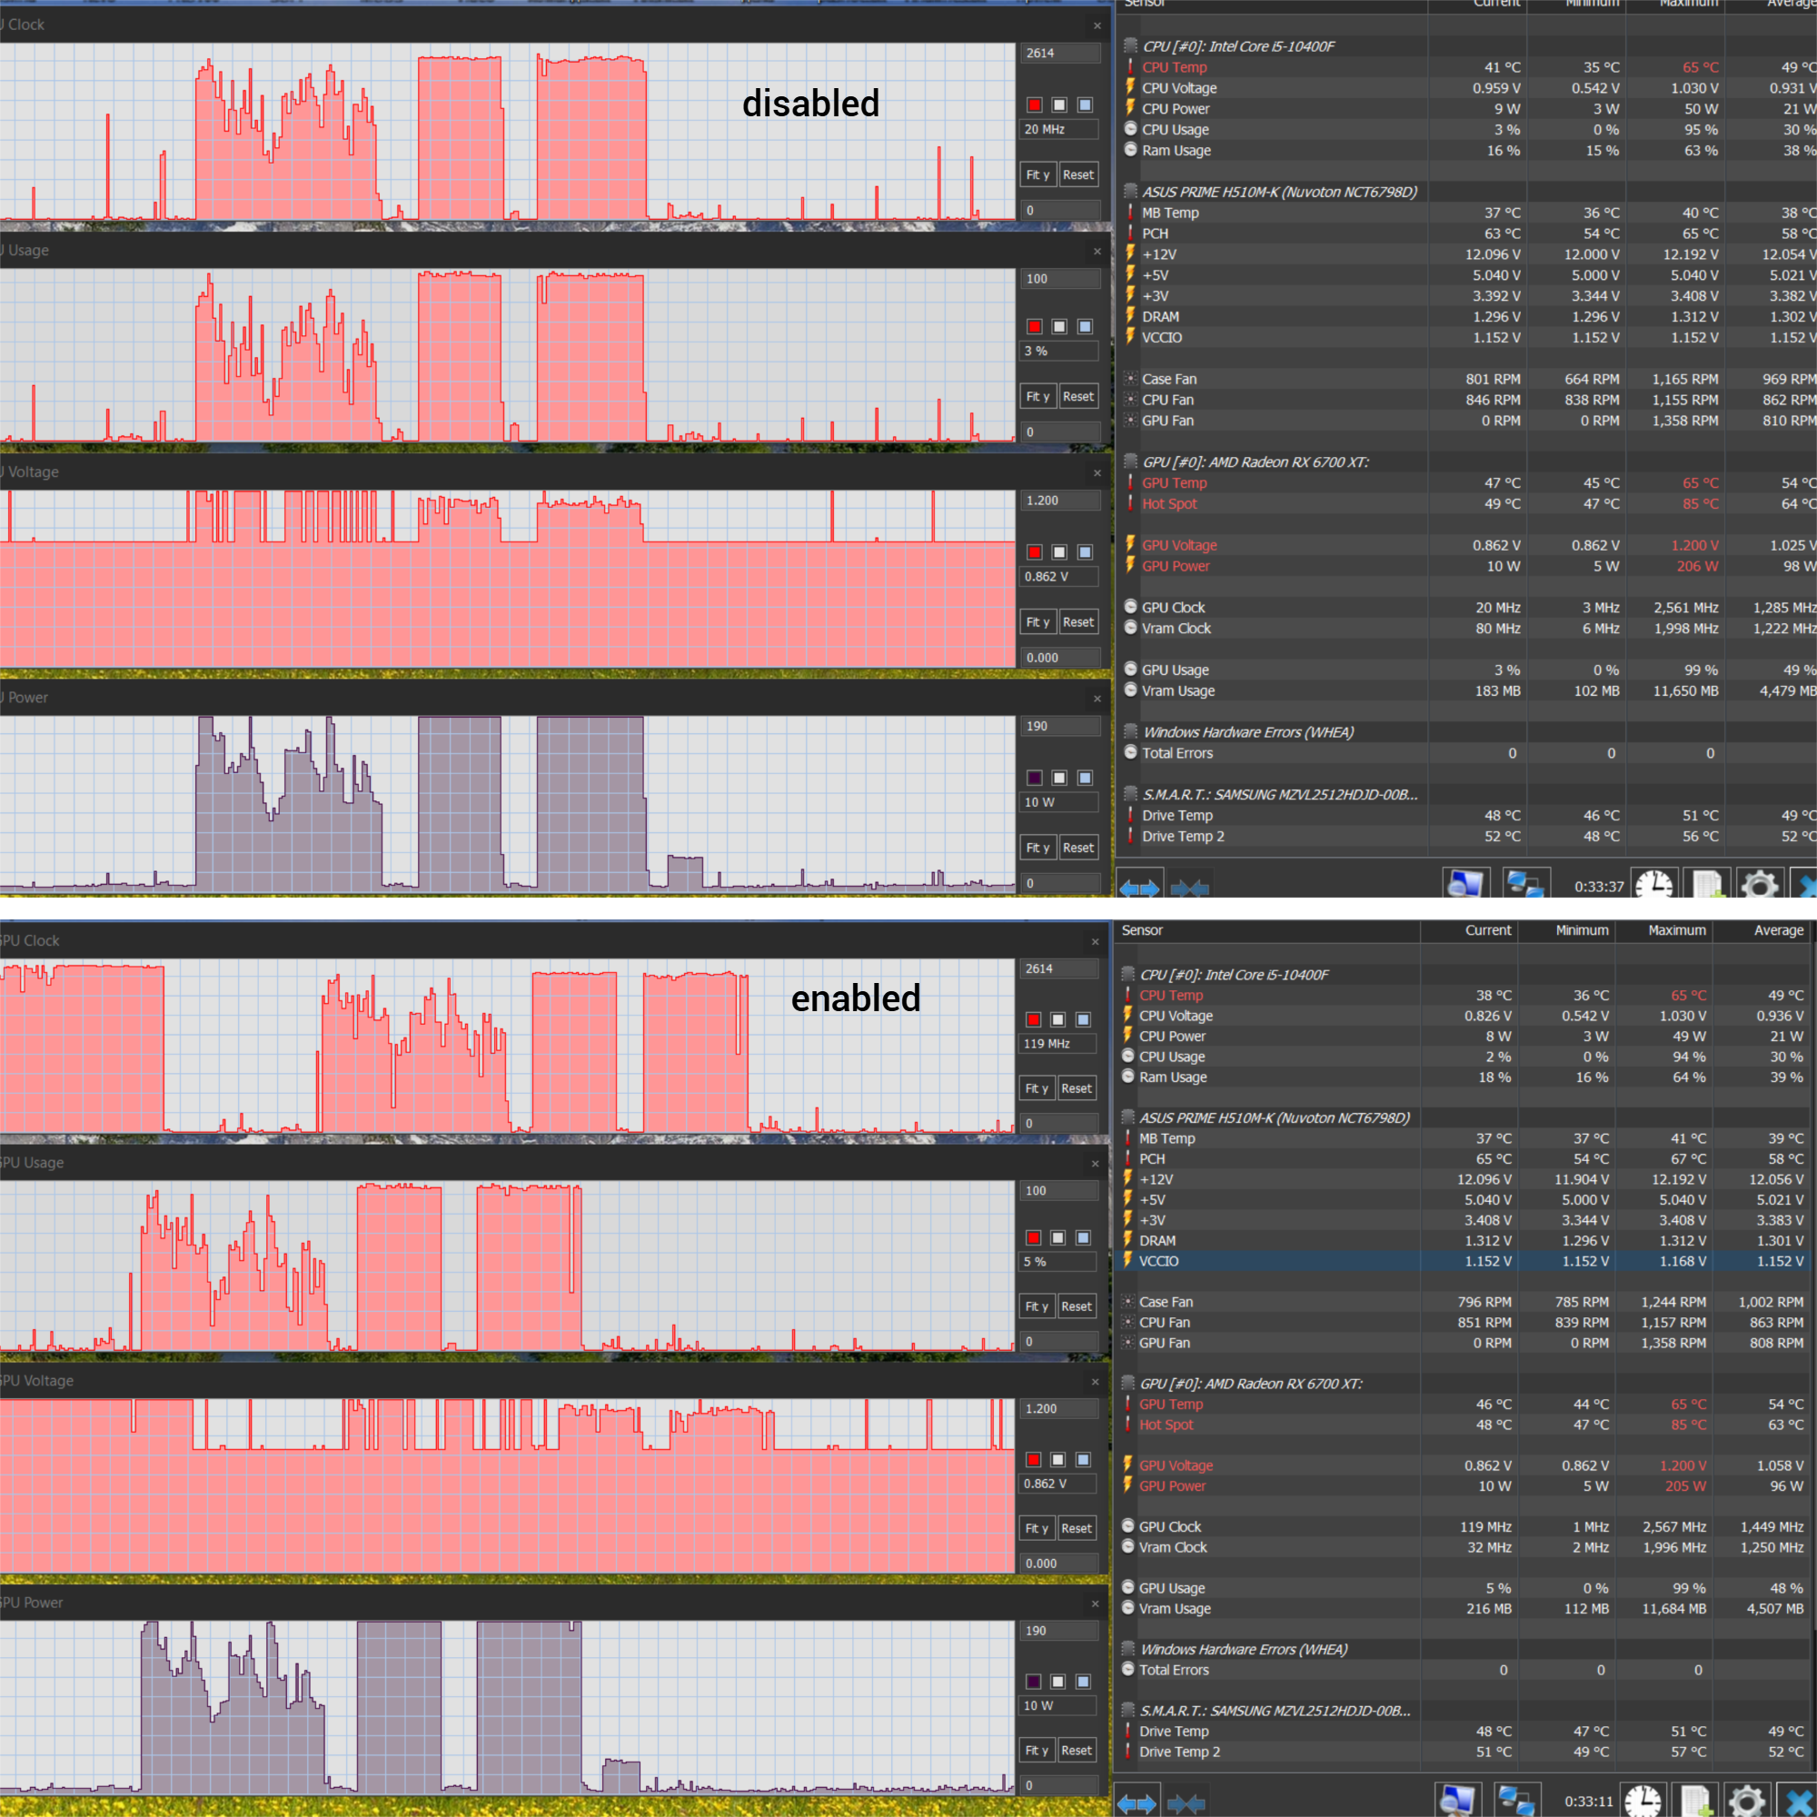Click red color swatch above 20 MHz value
The height and width of the screenshot is (1817, 1817).
[x=1035, y=104]
